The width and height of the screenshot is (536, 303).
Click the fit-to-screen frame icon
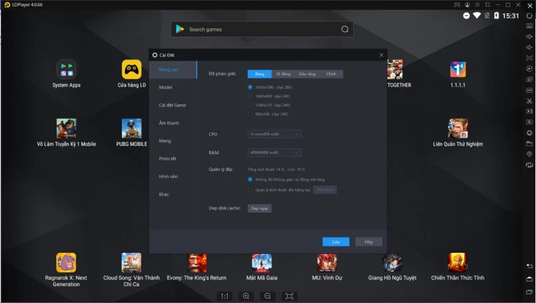(x=289, y=296)
